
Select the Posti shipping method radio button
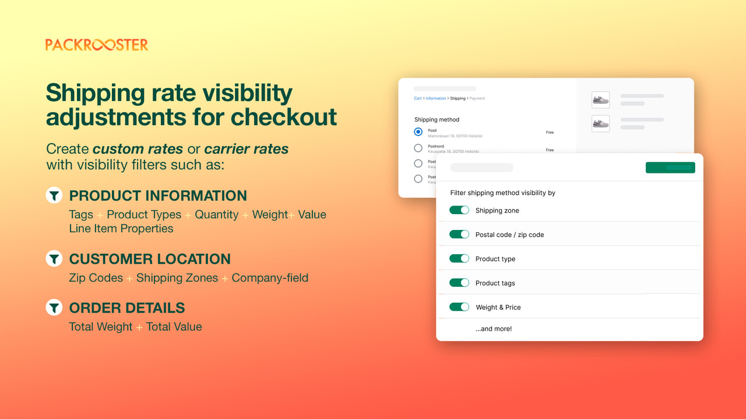(x=418, y=132)
